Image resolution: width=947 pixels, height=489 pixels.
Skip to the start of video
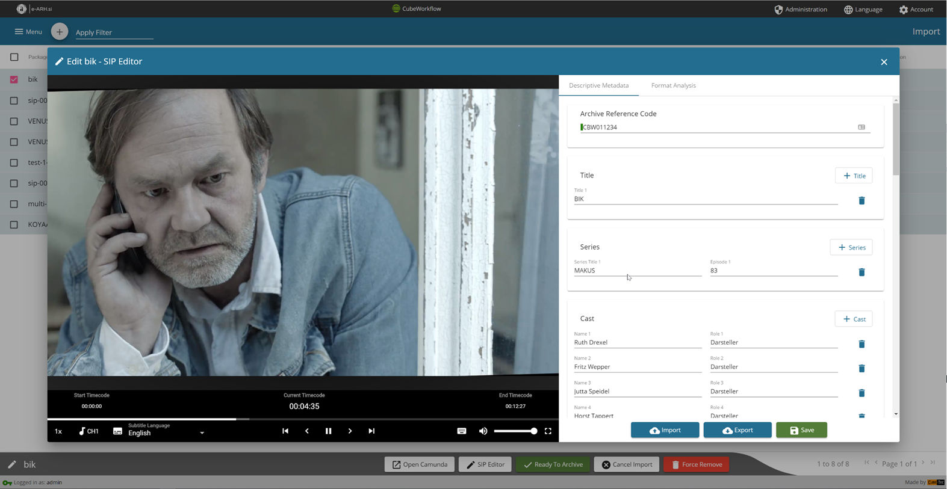(285, 431)
